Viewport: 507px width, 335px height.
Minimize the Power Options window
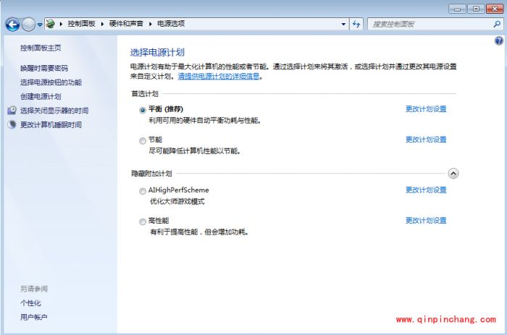tap(457, 9)
